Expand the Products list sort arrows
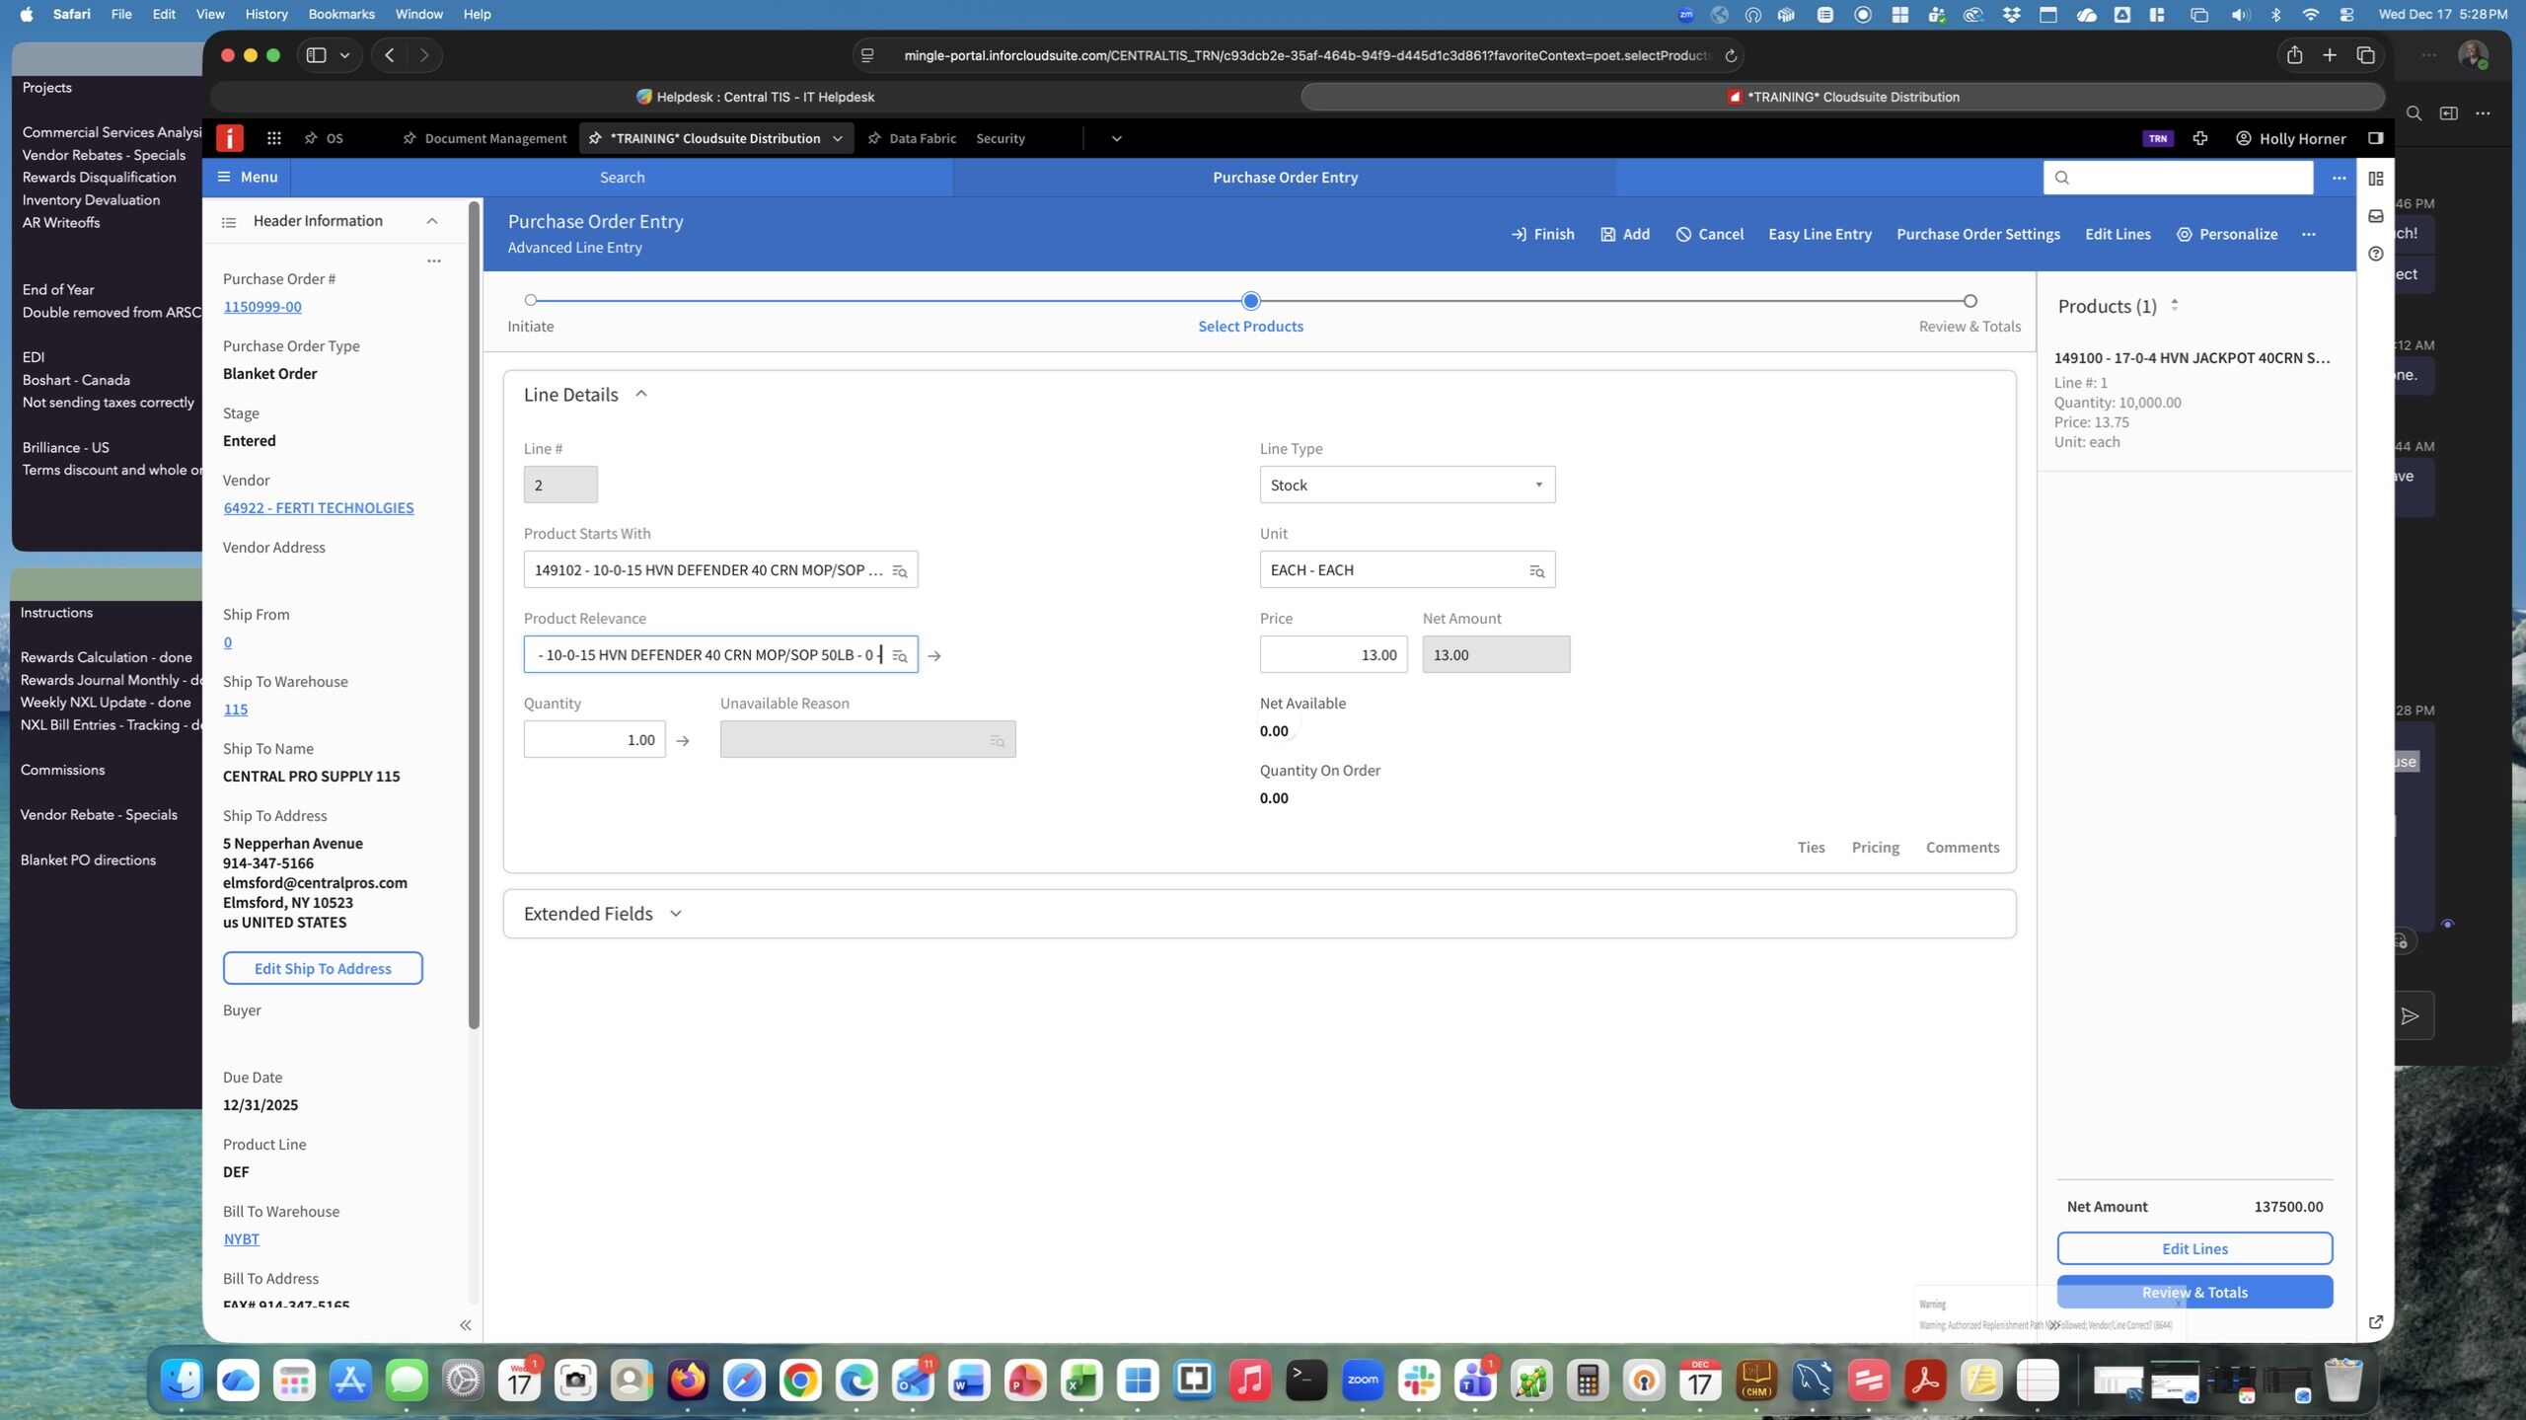 pyautogui.click(x=2174, y=306)
